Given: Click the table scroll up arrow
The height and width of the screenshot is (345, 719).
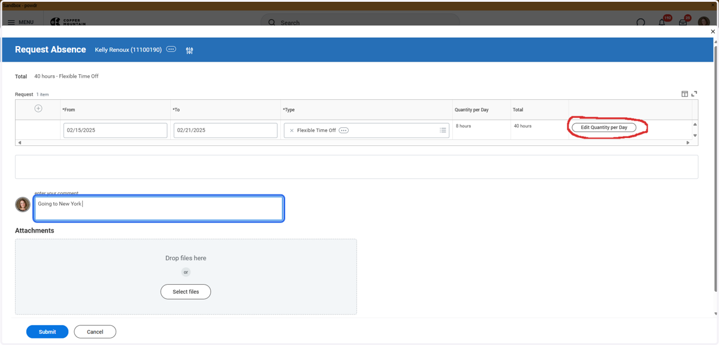Looking at the screenshot, I should click(x=695, y=124).
